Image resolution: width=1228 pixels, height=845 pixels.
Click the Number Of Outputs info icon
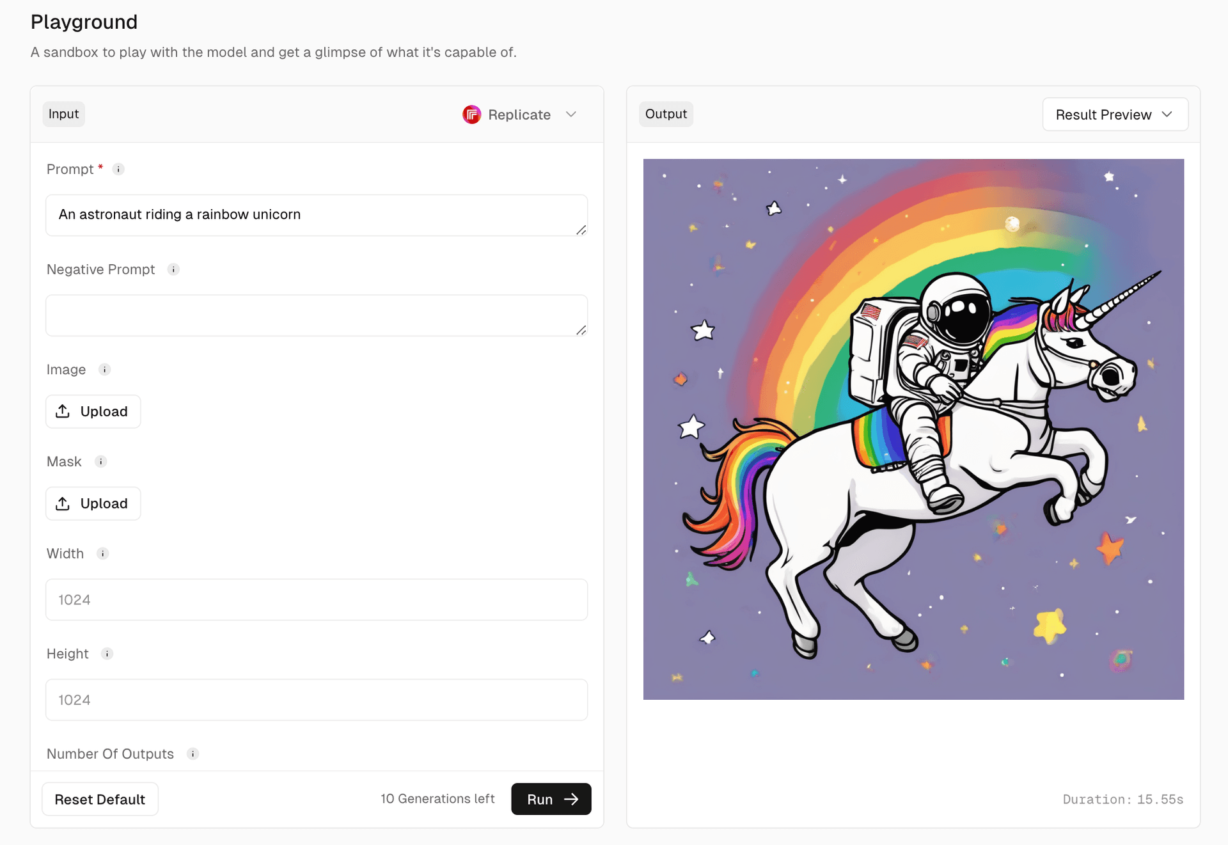(193, 754)
